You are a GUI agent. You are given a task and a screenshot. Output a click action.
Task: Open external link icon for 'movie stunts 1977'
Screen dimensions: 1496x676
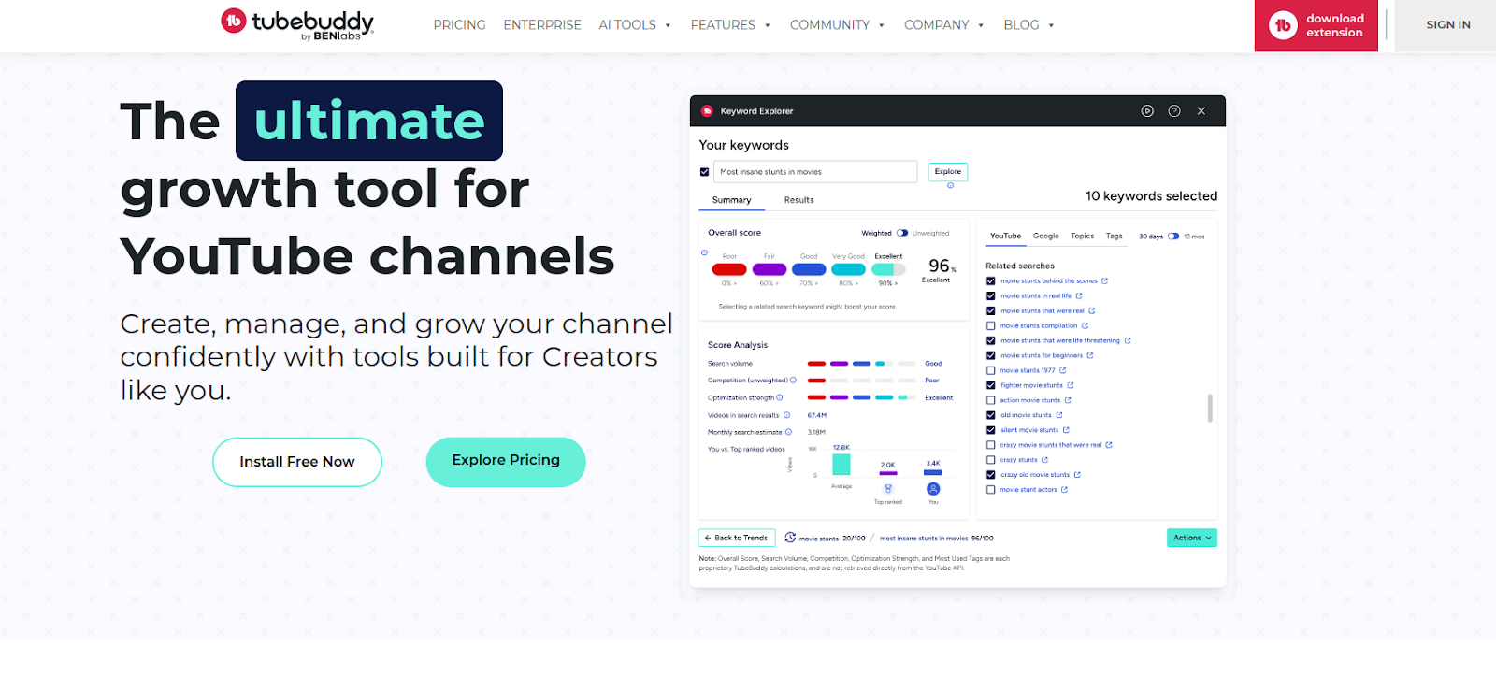pyautogui.click(x=1062, y=370)
